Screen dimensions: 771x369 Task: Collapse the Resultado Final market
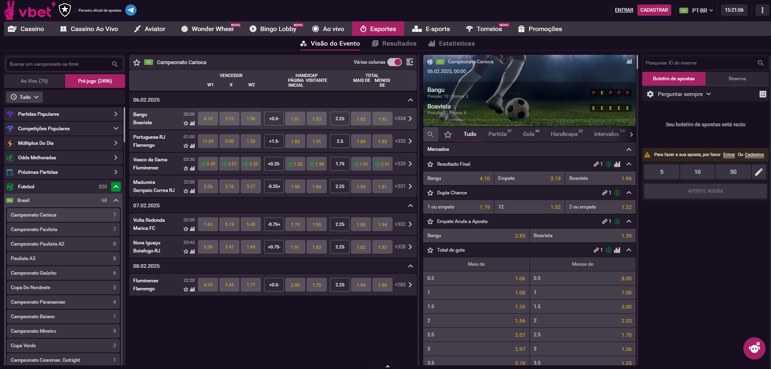pyautogui.click(x=629, y=164)
